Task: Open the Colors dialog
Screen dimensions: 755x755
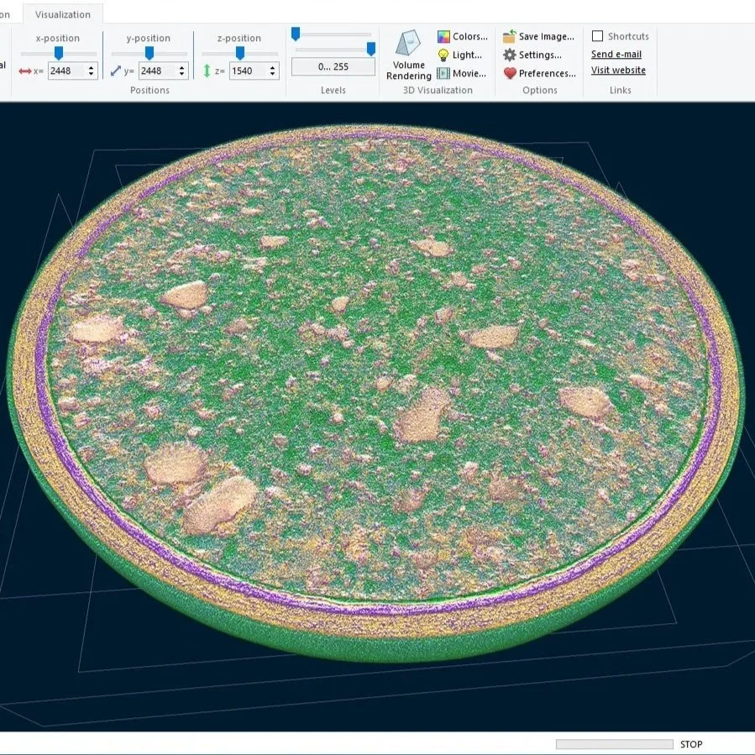Action: click(x=460, y=36)
